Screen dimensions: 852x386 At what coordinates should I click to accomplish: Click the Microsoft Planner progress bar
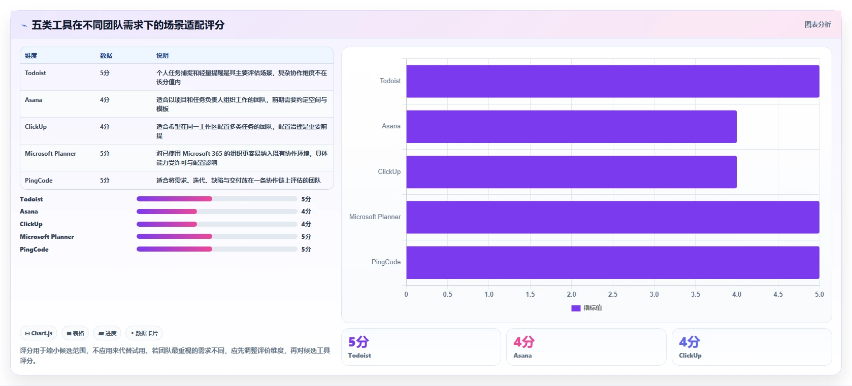(x=217, y=236)
